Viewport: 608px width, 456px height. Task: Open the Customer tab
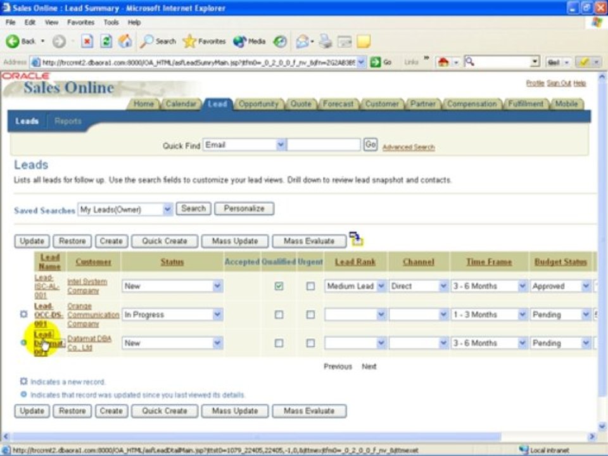[x=382, y=104]
